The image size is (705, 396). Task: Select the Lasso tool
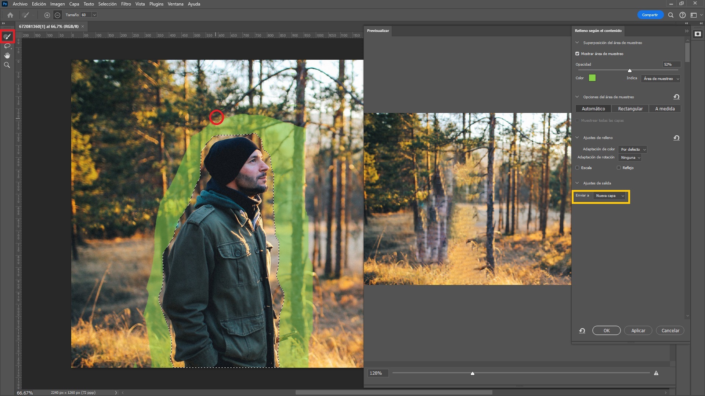7,46
